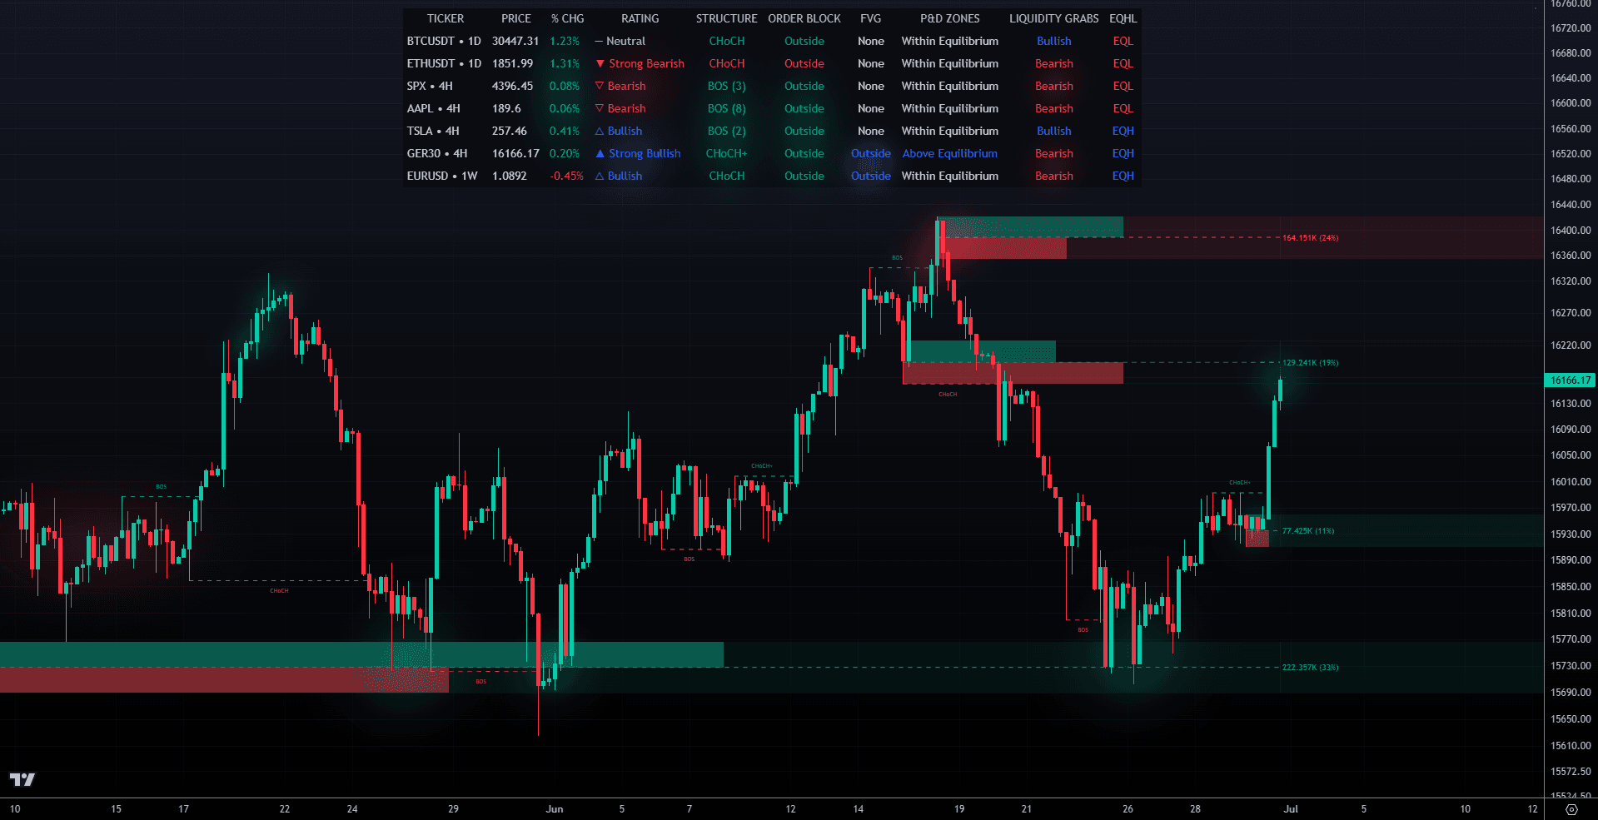Select the ETHUSDT ticker in the screener
The image size is (1598, 820).
click(444, 63)
